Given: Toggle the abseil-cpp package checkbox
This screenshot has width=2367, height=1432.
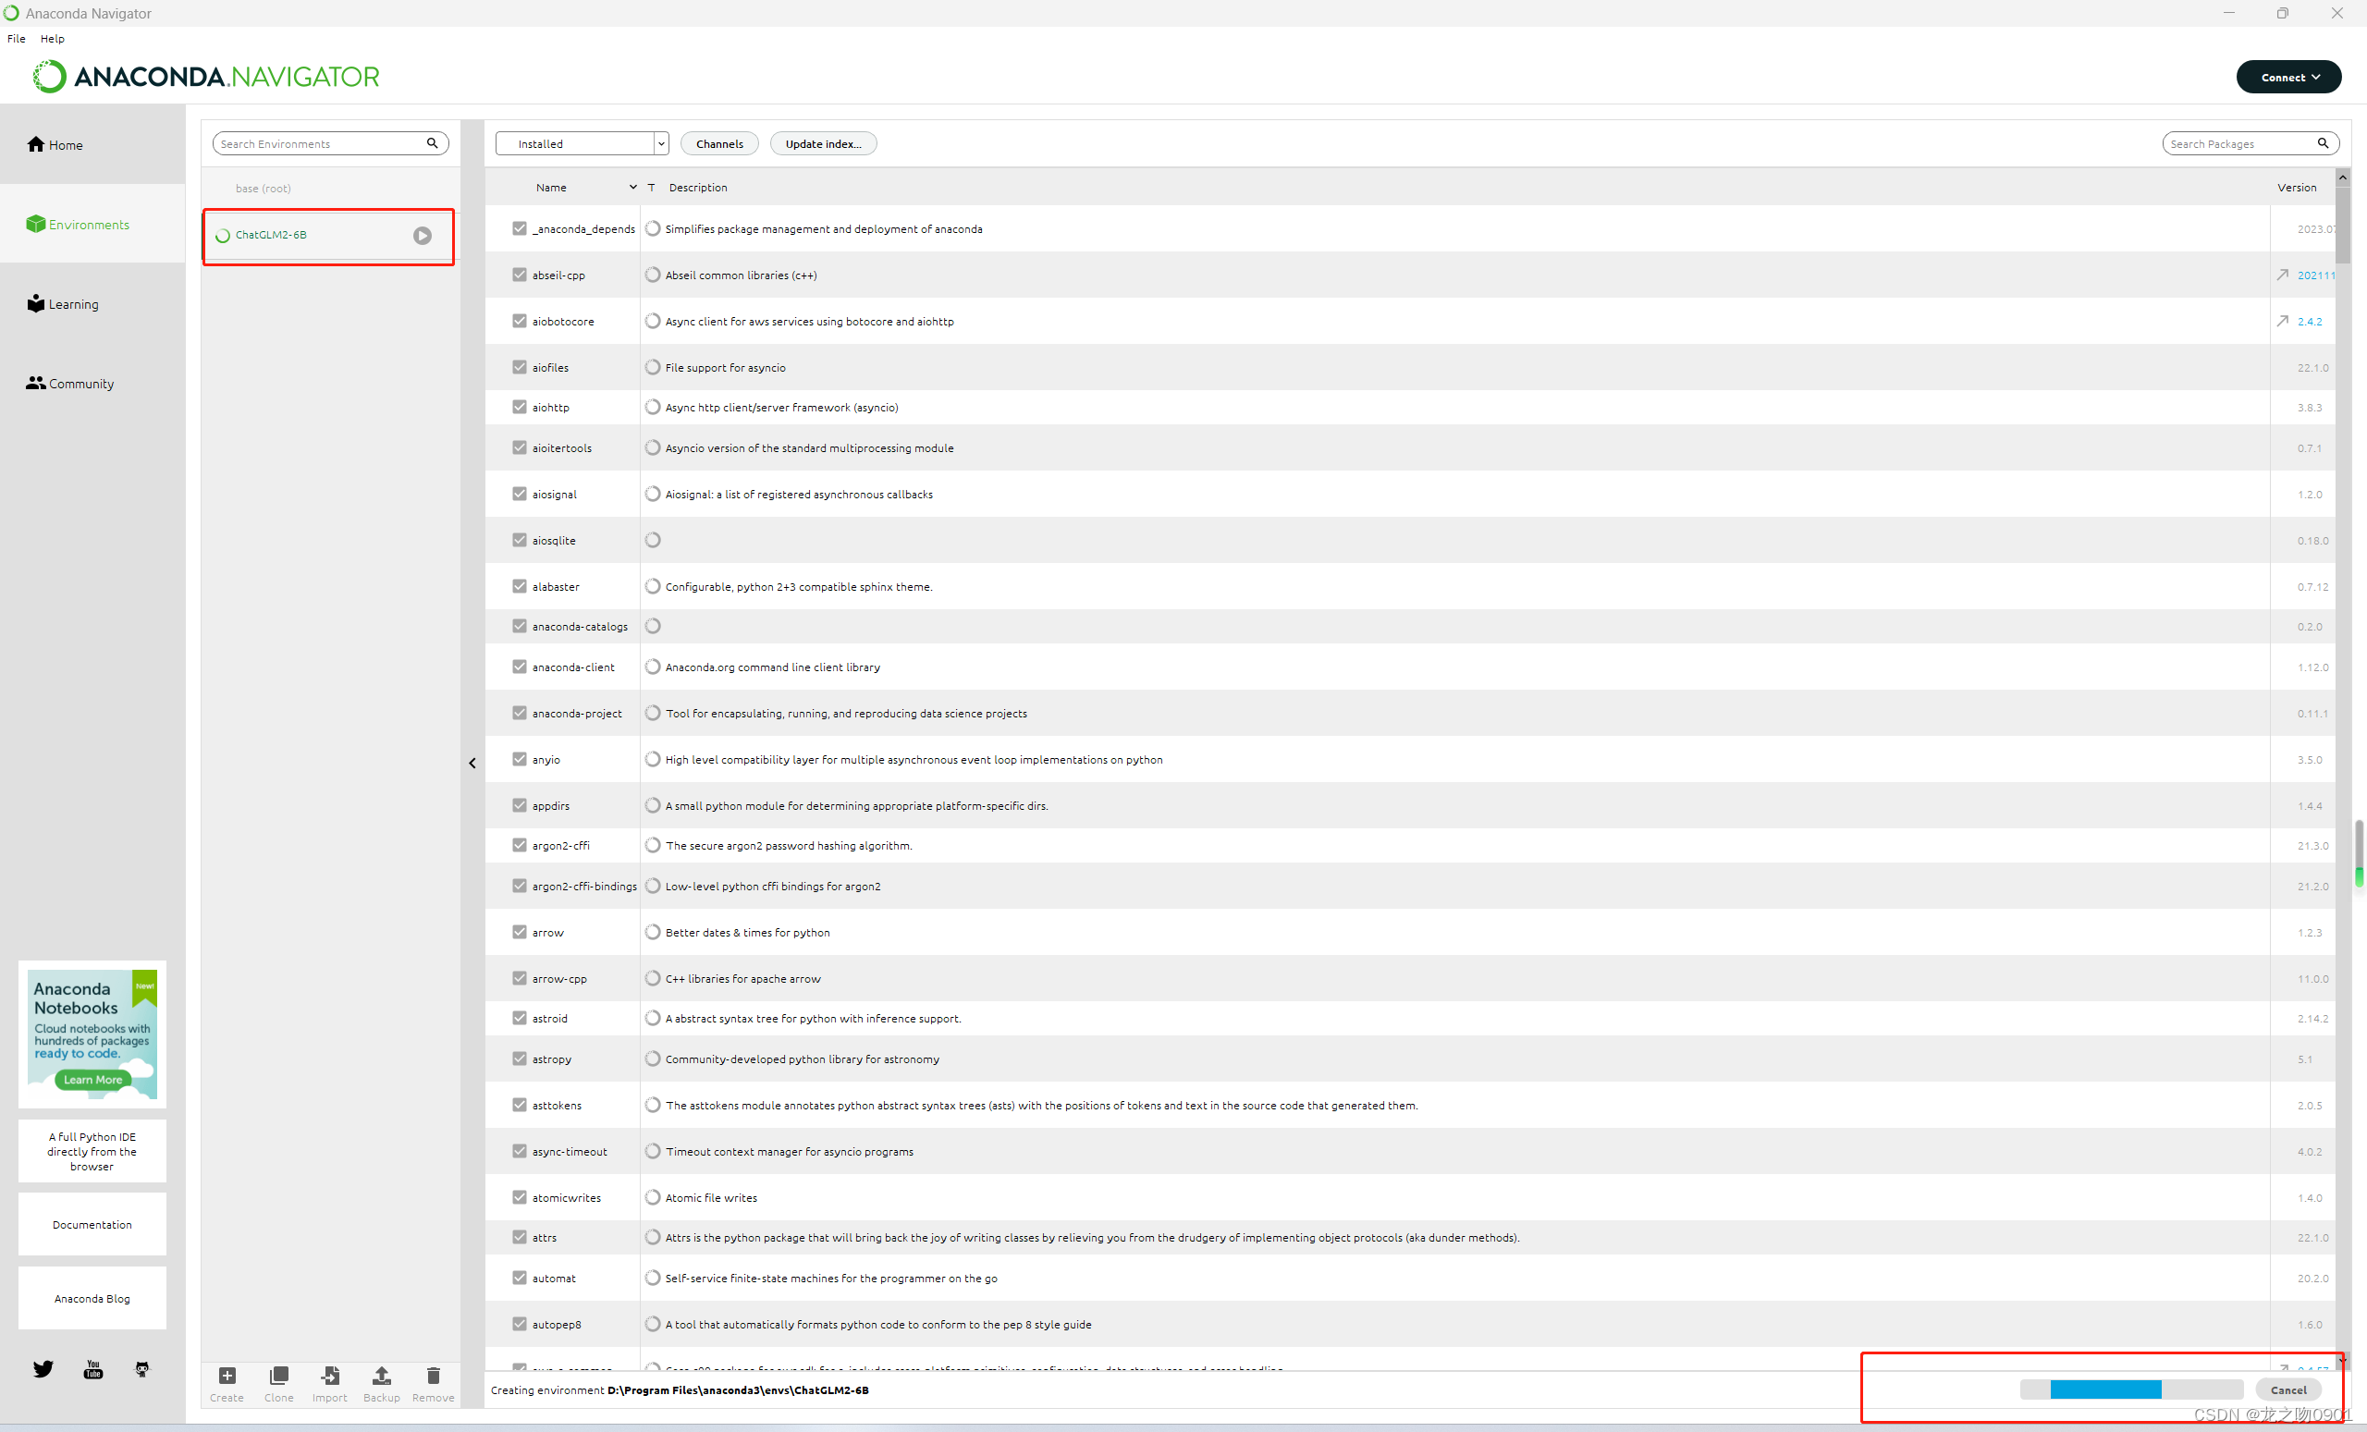Looking at the screenshot, I should coord(519,274).
